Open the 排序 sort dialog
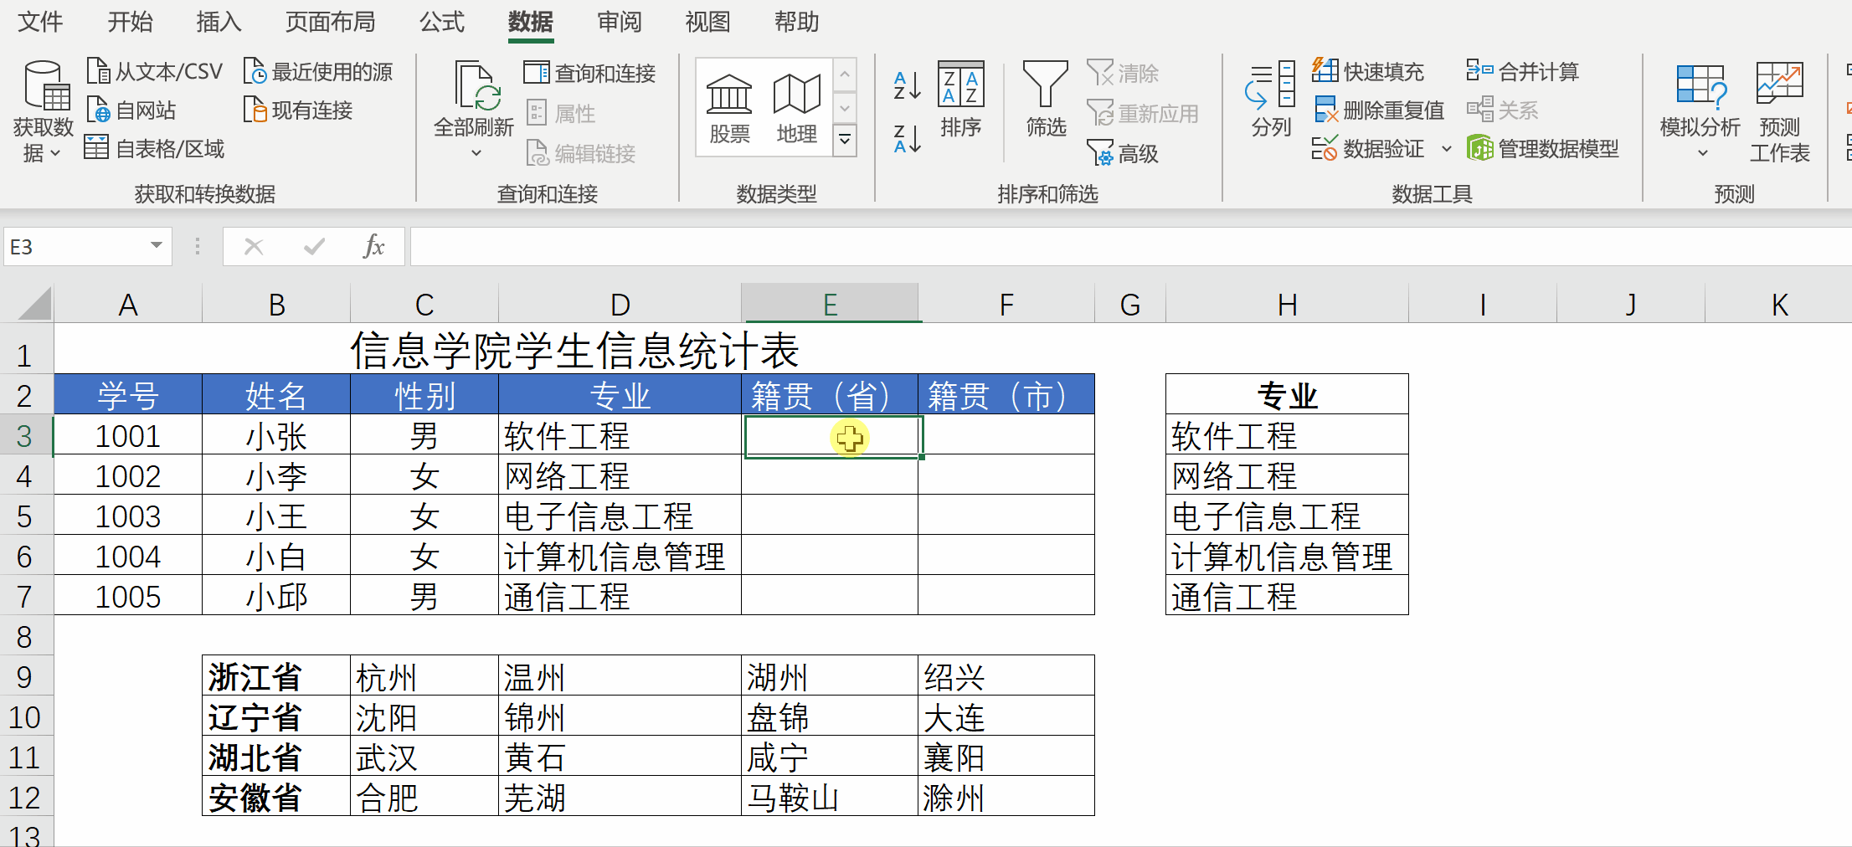Viewport: 1852px width, 847px height. click(960, 100)
